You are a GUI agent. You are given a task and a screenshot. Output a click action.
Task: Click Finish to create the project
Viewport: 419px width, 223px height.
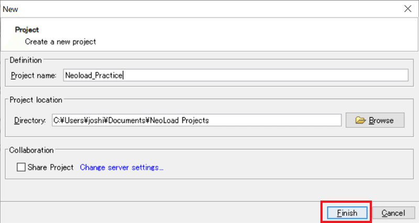coord(347,213)
